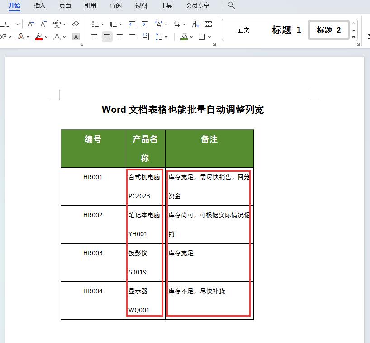Decrease paragraph indent
370x343 pixels.
[132, 24]
